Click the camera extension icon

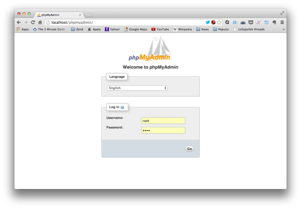click(243, 23)
